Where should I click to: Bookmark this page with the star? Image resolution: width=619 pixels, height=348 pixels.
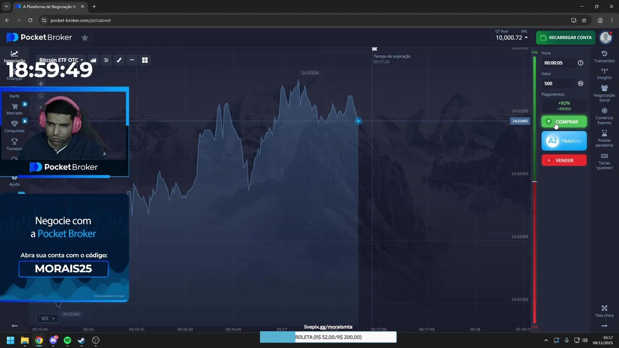point(584,20)
